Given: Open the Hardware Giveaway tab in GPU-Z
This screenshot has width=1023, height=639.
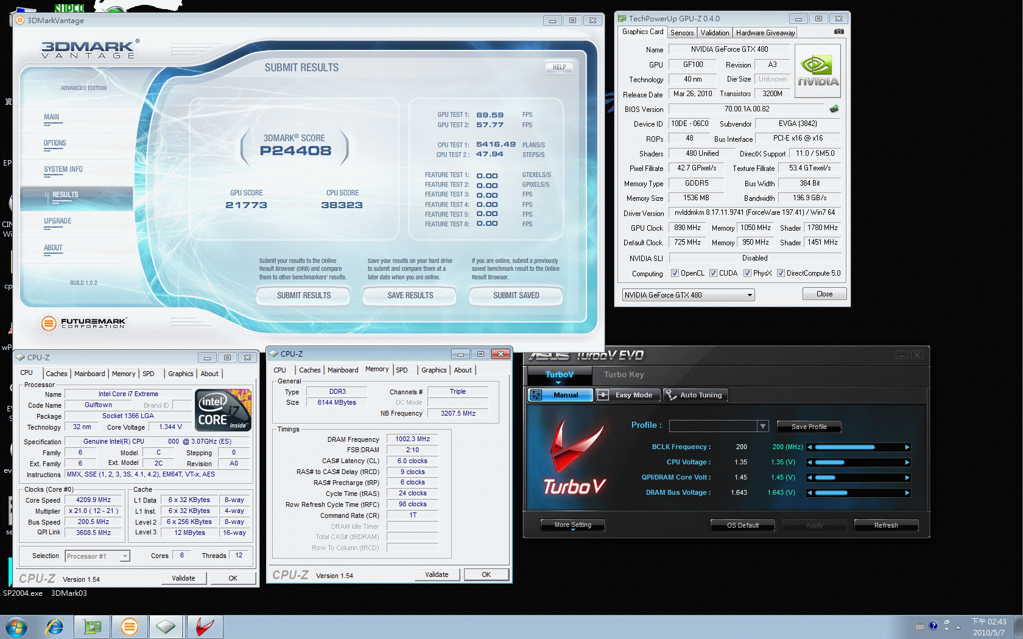Looking at the screenshot, I should [x=765, y=33].
